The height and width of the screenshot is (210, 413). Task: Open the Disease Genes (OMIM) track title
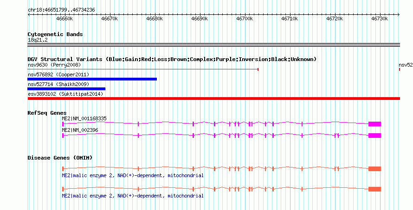tap(60, 158)
